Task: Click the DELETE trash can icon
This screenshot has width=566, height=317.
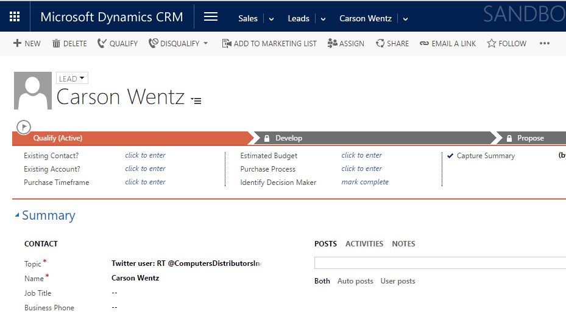Action: click(x=56, y=44)
